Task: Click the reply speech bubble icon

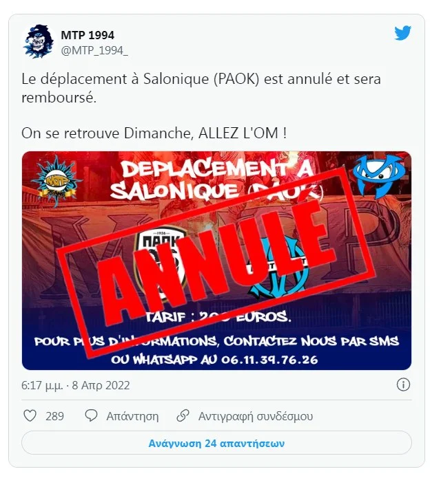Action: [x=91, y=416]
